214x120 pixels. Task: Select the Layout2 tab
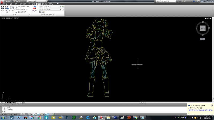[x=21, y=102]
